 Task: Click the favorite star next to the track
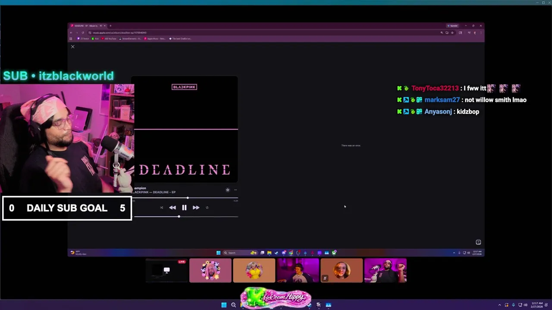[228, 190]
